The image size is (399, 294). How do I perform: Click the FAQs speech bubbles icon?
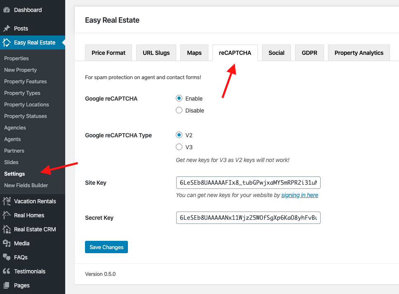[x=7, y=257]
